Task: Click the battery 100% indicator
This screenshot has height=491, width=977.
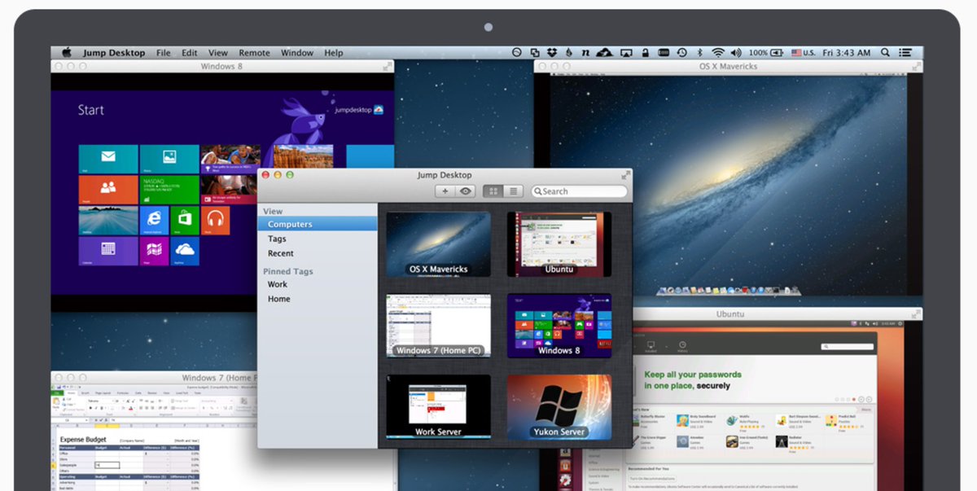Action: (768, 53)
